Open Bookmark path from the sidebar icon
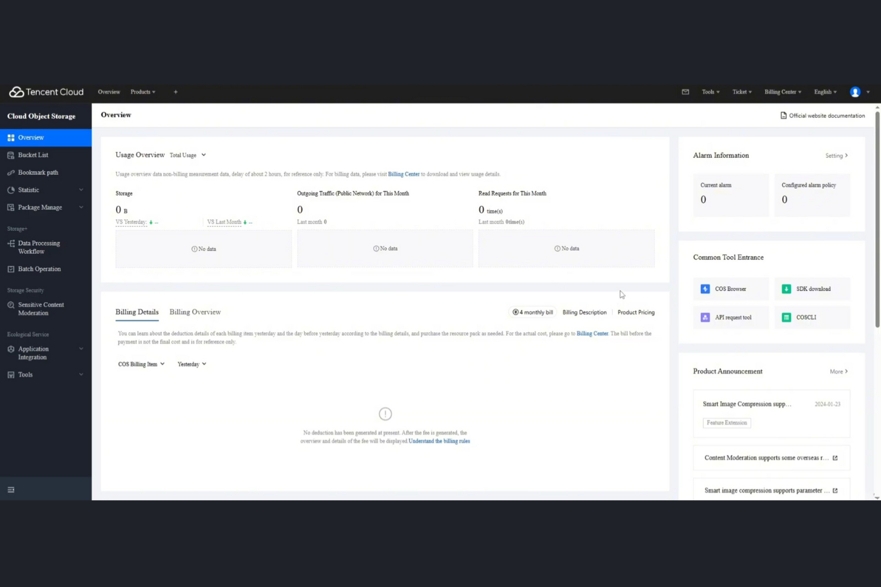The height and width of the screenshot is (587, 881). tap(10, 172)
